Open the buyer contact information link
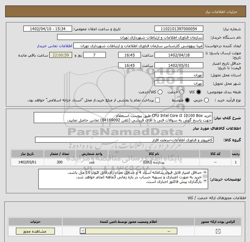250x242 pixels. pyautogui.click(x=55, y=46)
